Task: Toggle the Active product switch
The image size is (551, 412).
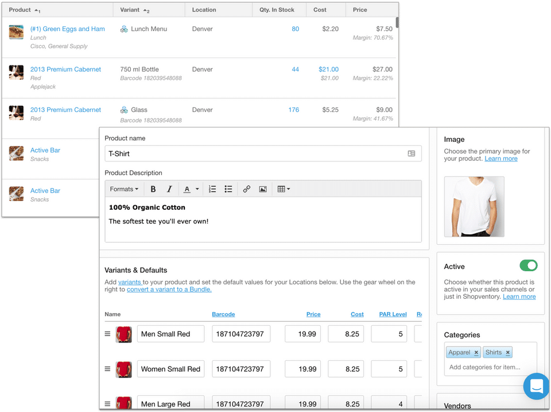Action: point(529,265)
